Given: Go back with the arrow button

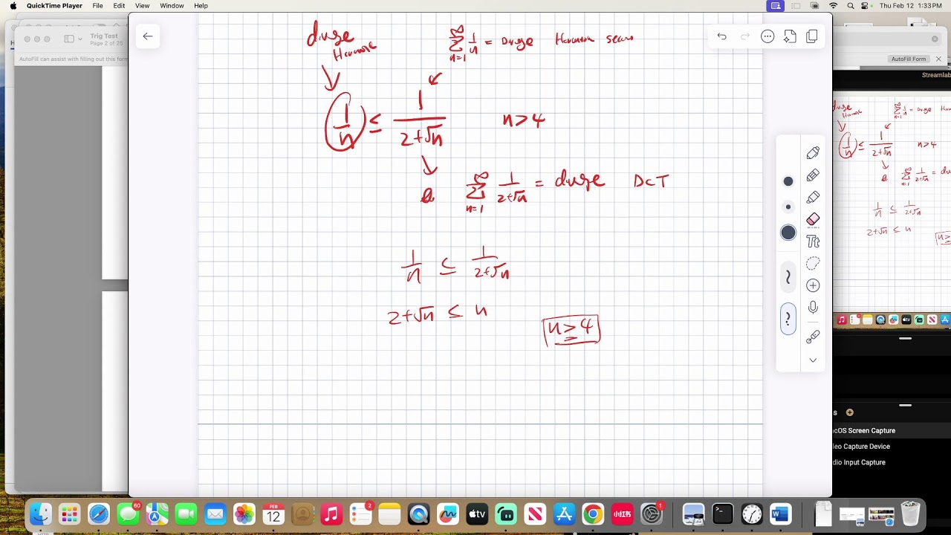Looking at the screenshot, I should [148, 36].
